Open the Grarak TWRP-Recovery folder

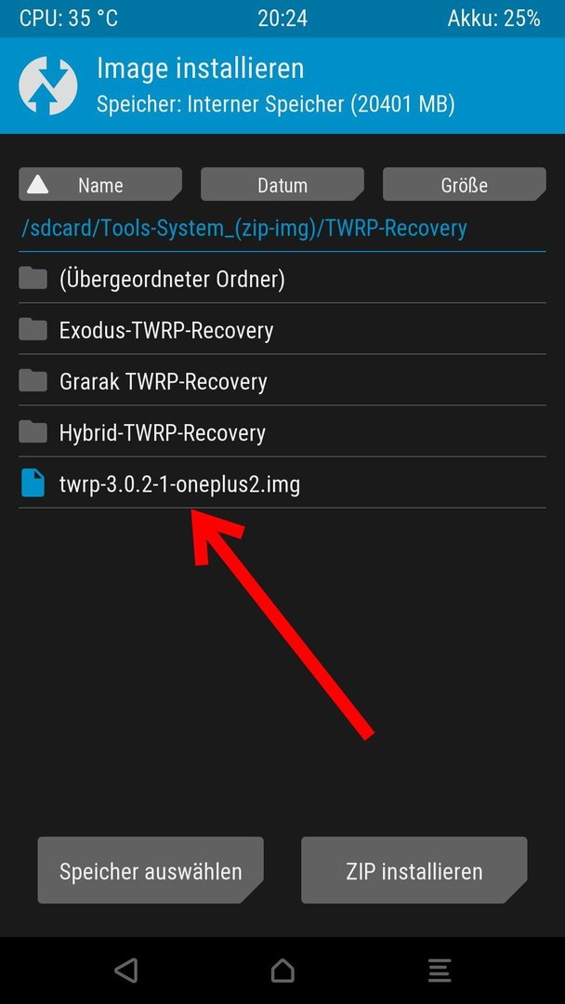pos(282,381)
